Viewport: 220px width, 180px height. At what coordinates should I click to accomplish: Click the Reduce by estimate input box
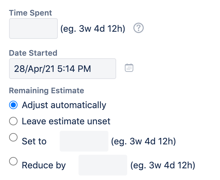(103, 165)
